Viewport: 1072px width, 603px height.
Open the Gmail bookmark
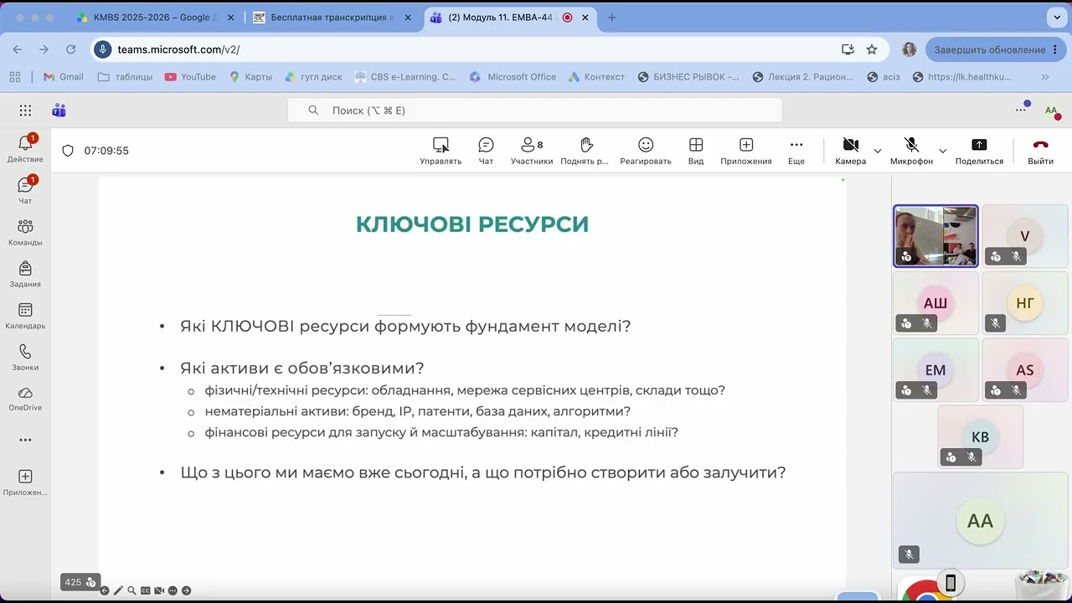pos(64,76)
